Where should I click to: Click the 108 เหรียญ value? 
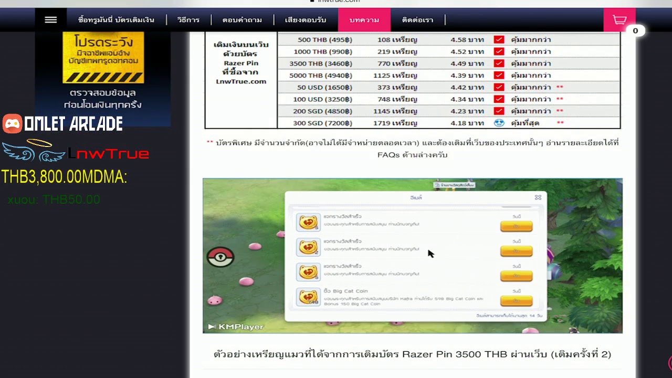(397, 39)
